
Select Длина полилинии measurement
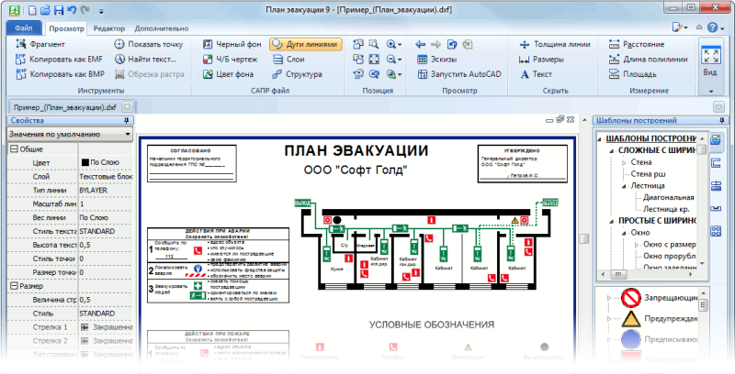(x=648, y=59)
